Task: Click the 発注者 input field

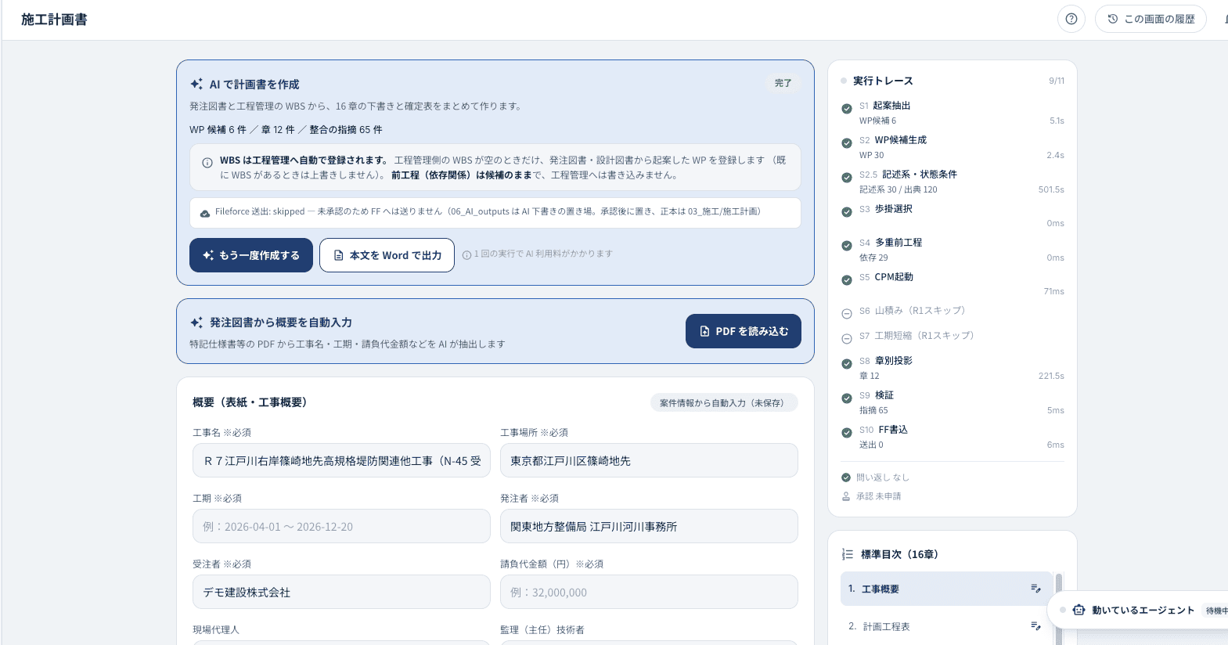Action: 649,526
